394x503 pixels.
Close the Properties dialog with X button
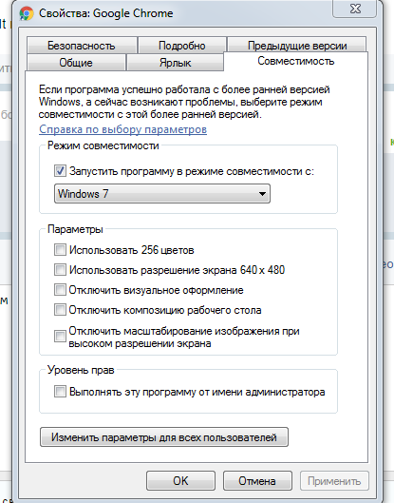[355, 9]
